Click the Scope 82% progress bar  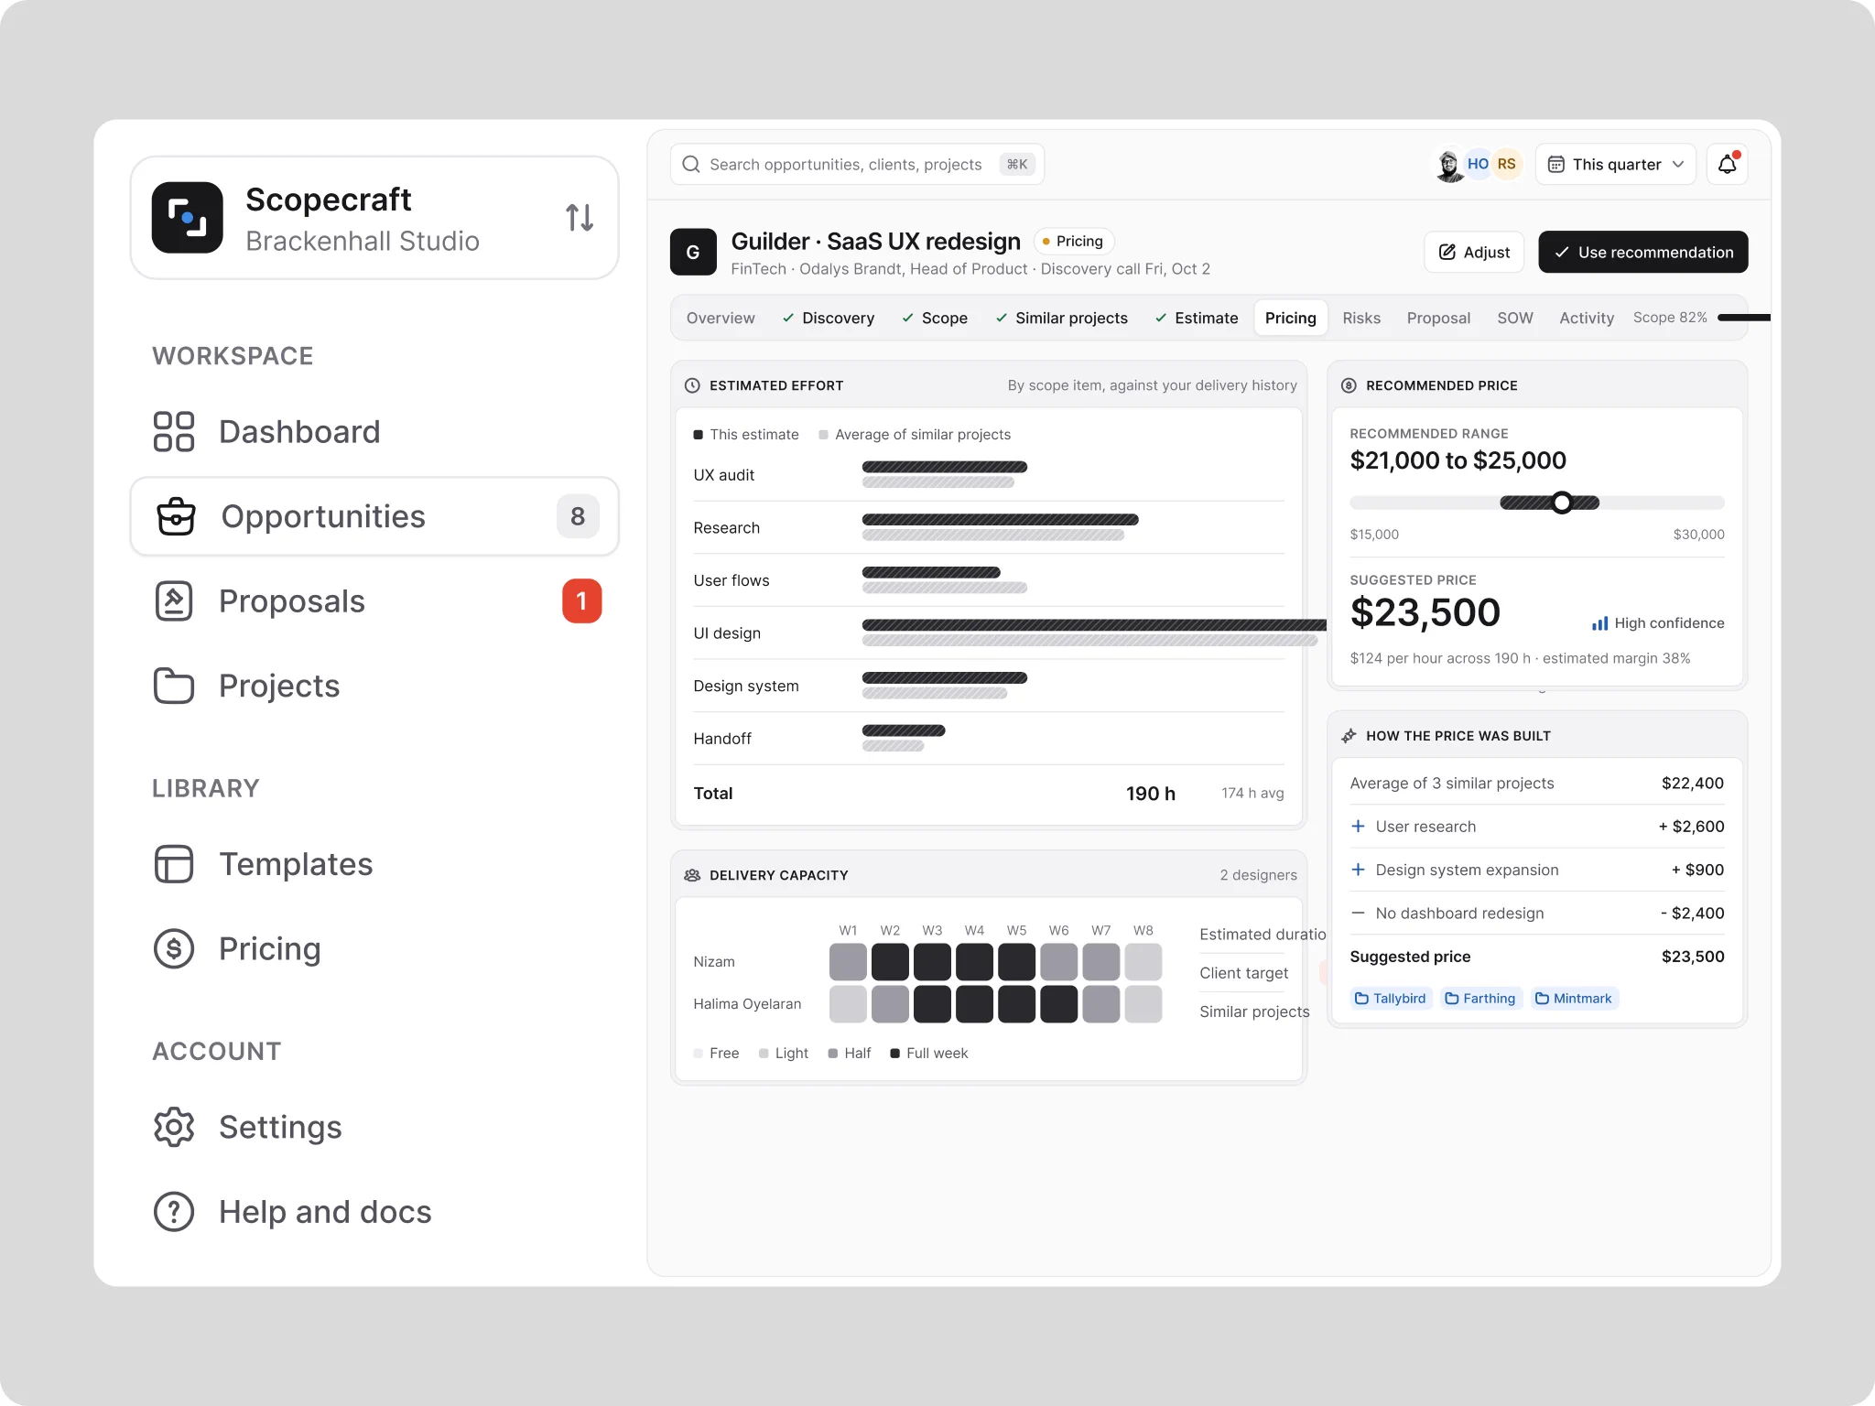tap(1743, 318)
